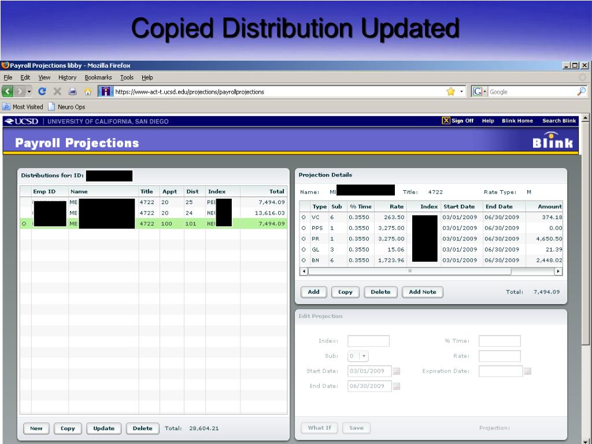Go to Blink Home

[x=517, y=121]
